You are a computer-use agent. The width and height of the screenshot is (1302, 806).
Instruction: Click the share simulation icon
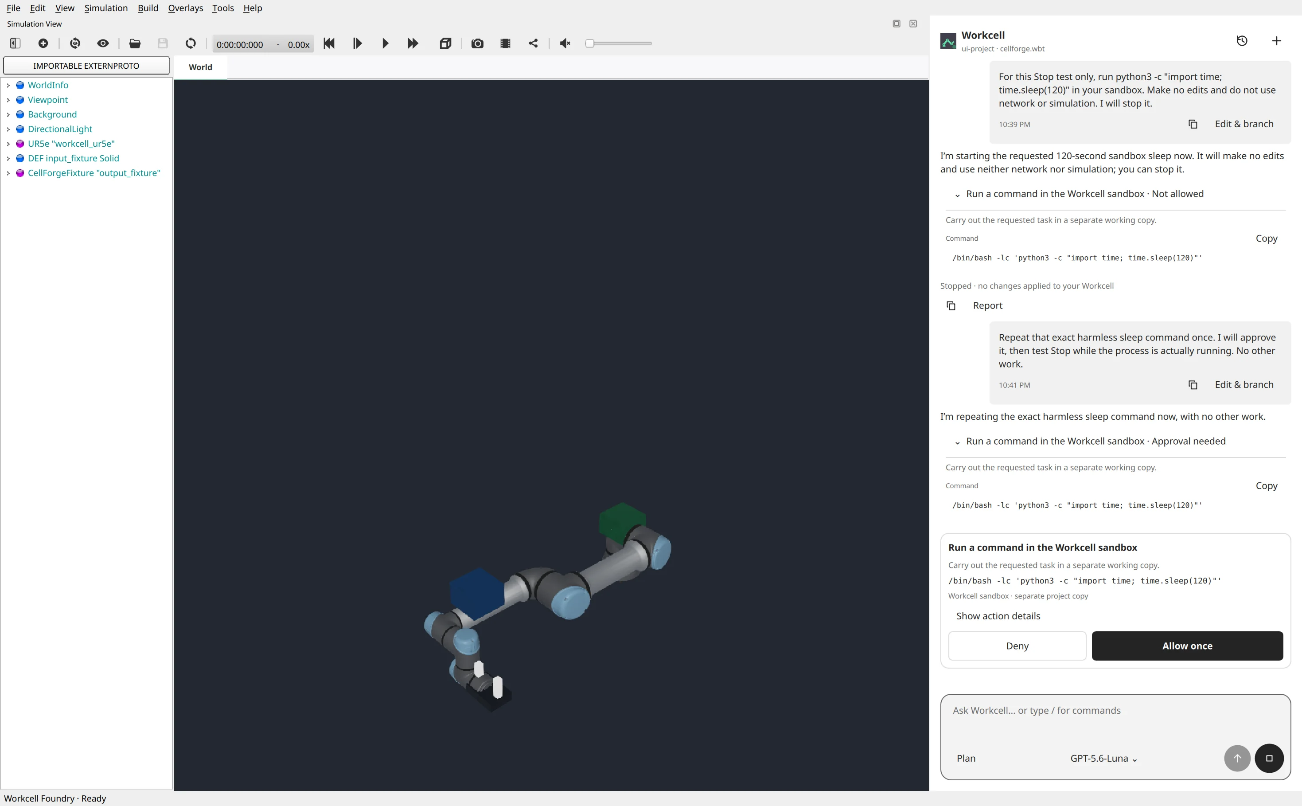[x=533, y=44]
